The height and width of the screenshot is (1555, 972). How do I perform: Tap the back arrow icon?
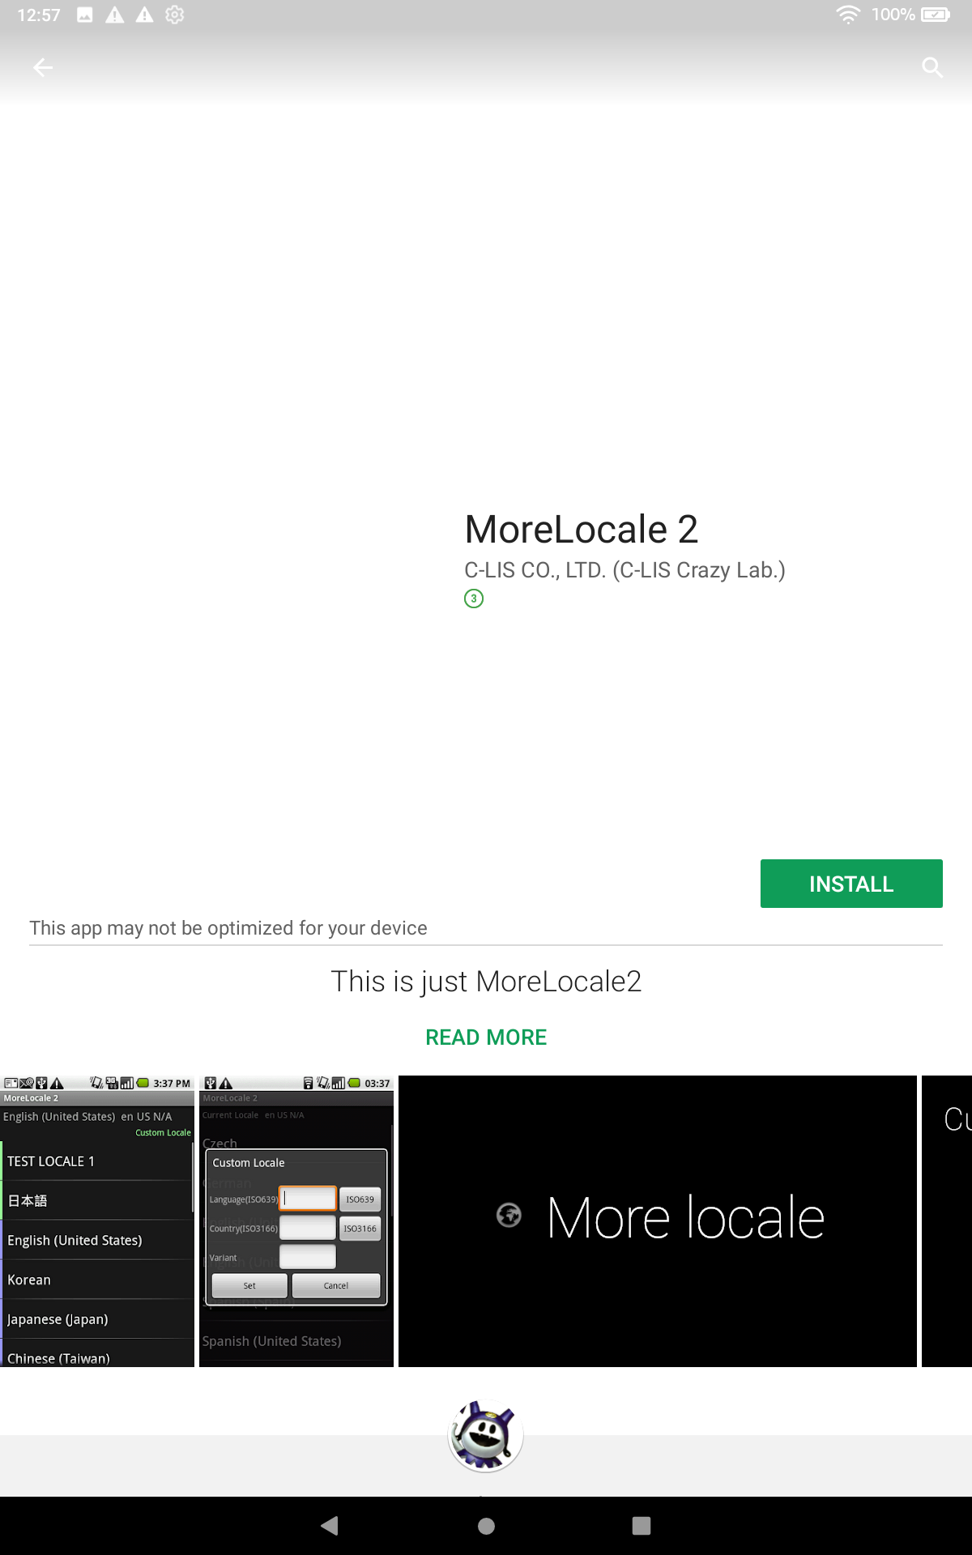tap(43, 68)
